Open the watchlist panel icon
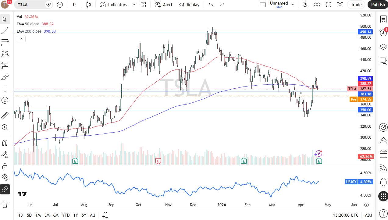 click(x=383, y=19)
